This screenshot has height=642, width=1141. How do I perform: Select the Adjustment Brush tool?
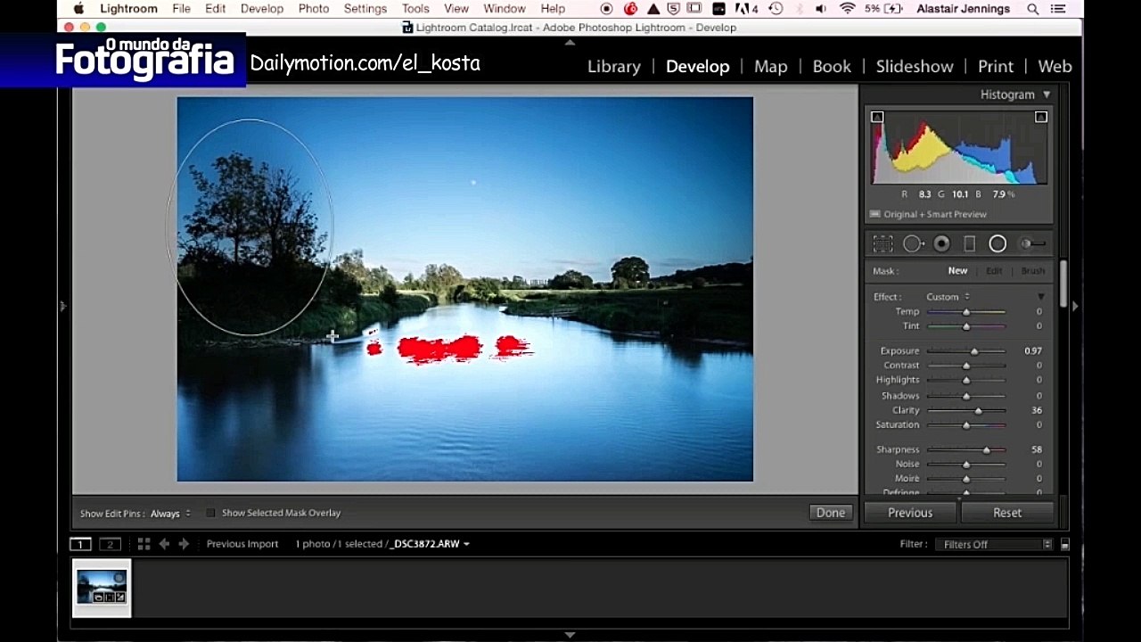pos(1032,243)
